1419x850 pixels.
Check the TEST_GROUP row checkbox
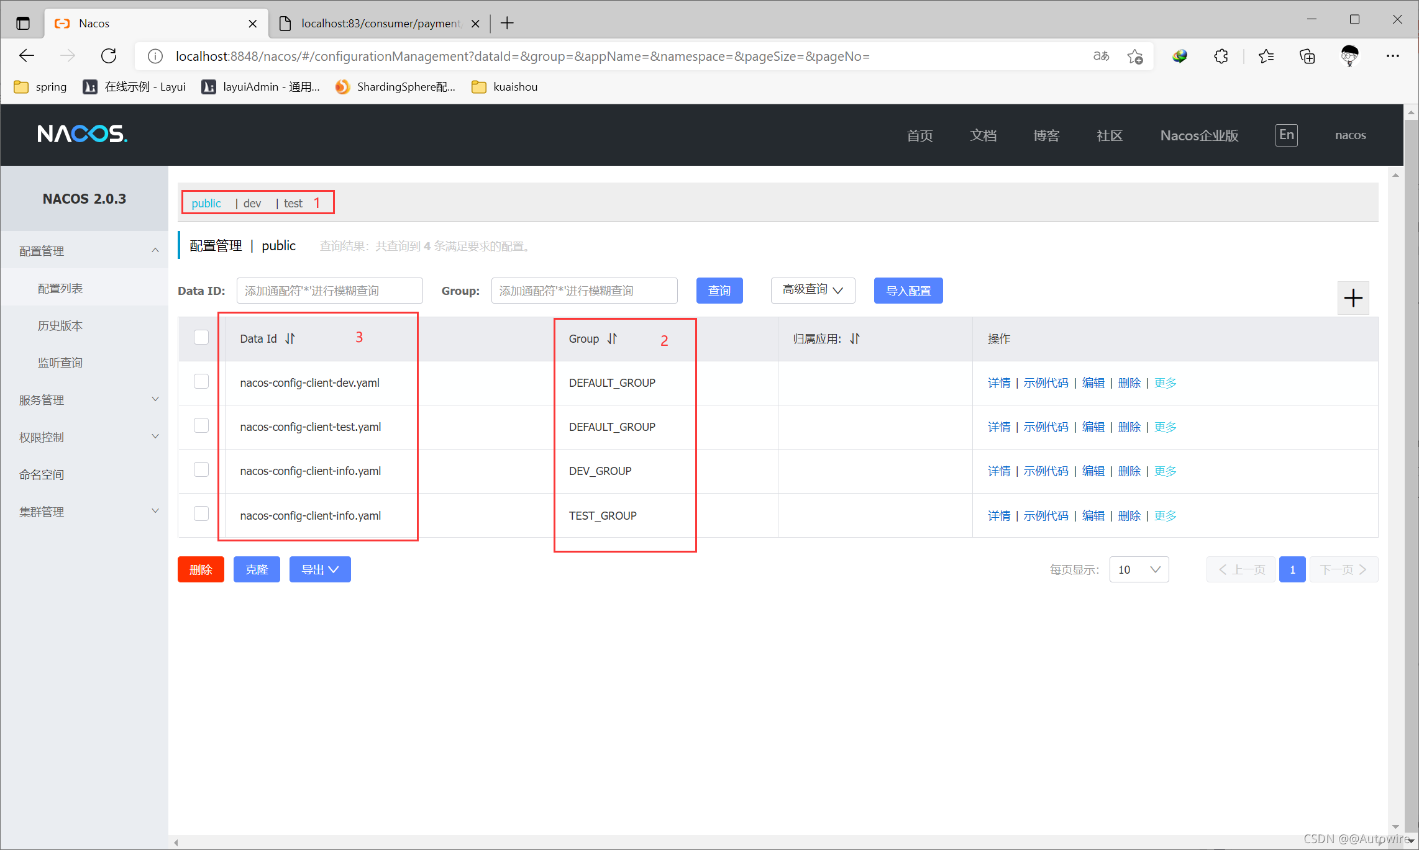(x=201, y=513)
